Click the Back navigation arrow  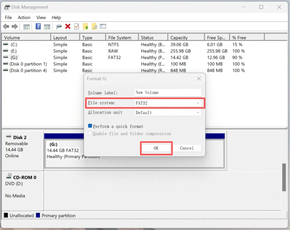coord(6,26)
